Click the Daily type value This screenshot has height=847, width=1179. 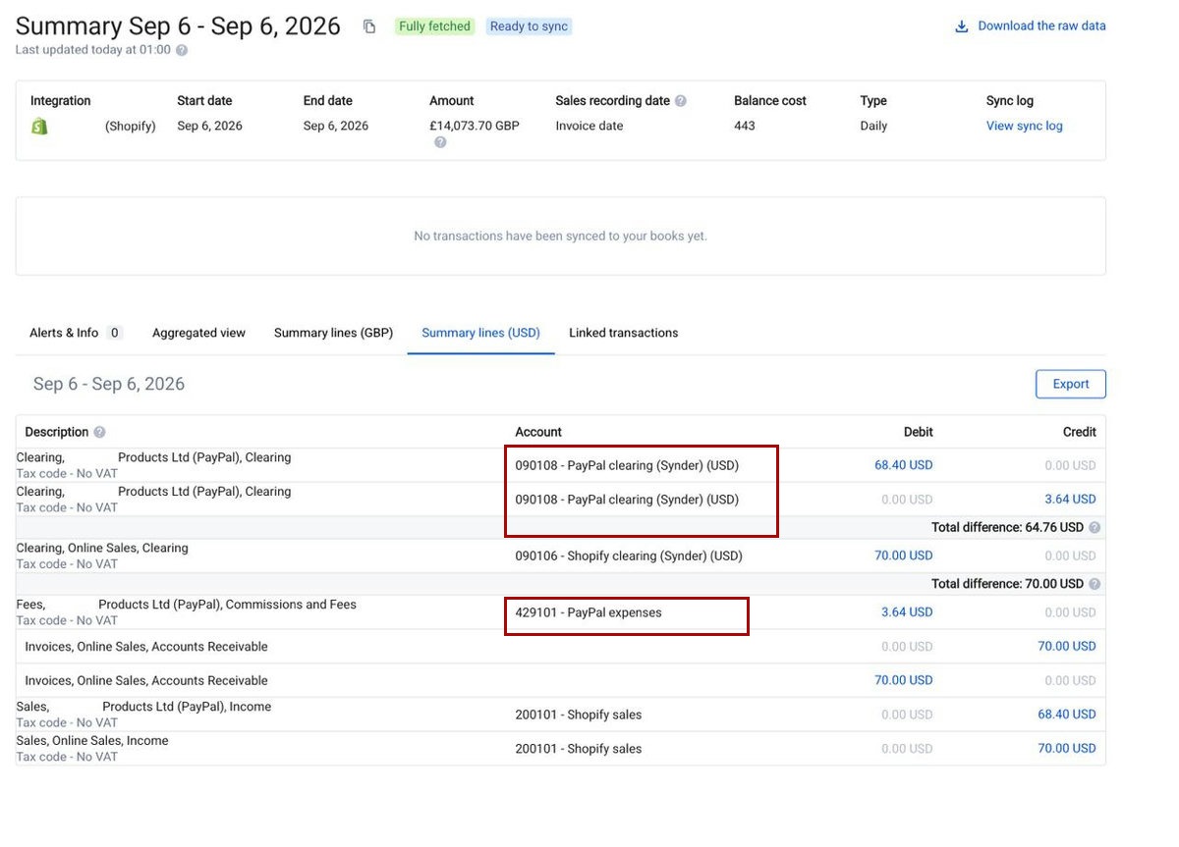pos(873,126)
